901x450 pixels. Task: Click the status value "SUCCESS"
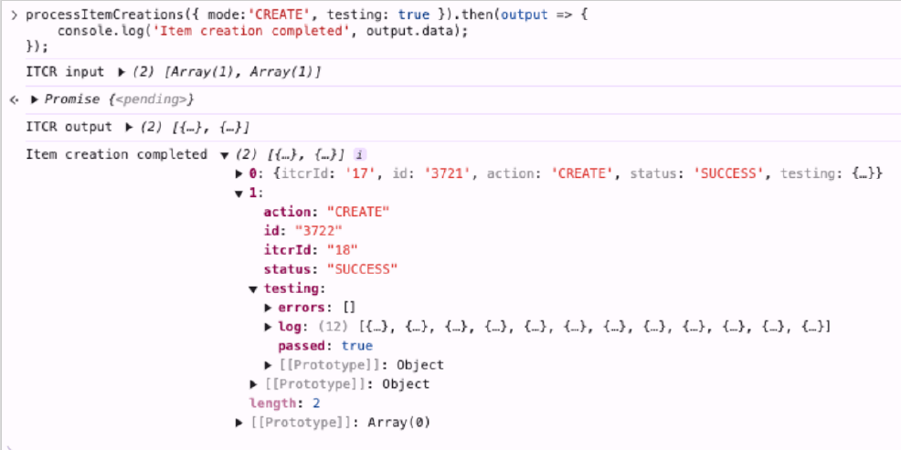(362, 269)
